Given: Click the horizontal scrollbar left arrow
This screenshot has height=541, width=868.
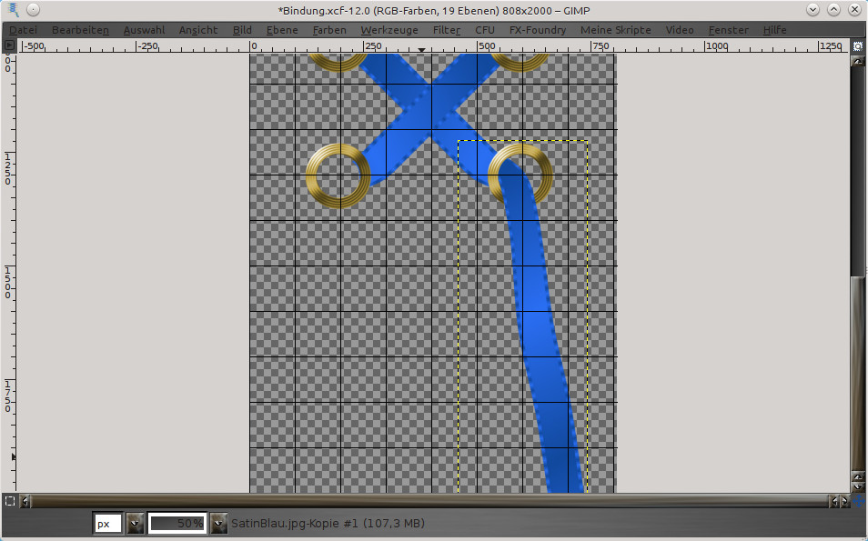Looking at the screenshot, I should tap(25, 501).
